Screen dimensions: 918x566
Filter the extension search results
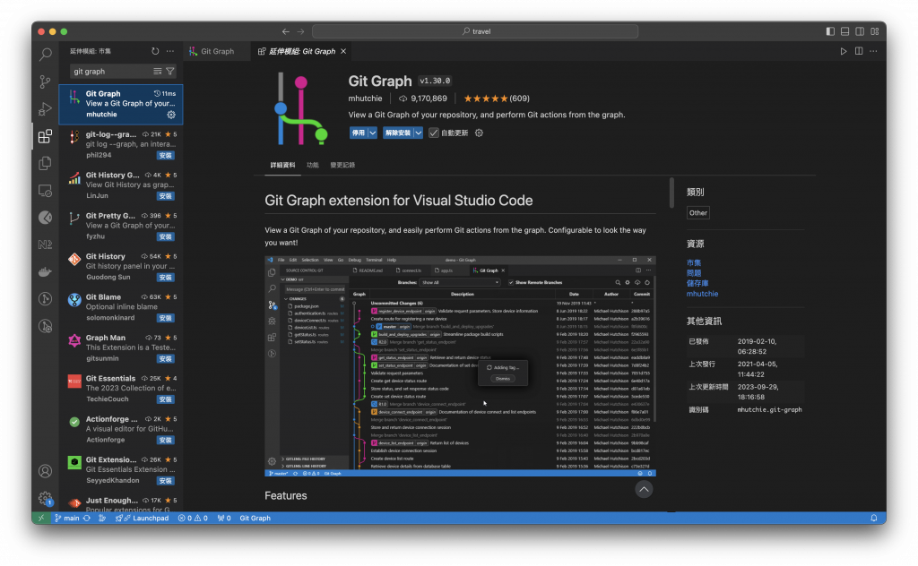pos(170,72)
